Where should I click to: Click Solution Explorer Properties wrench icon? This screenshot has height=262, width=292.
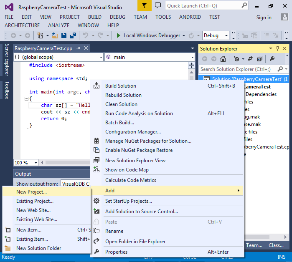point(272,59)
